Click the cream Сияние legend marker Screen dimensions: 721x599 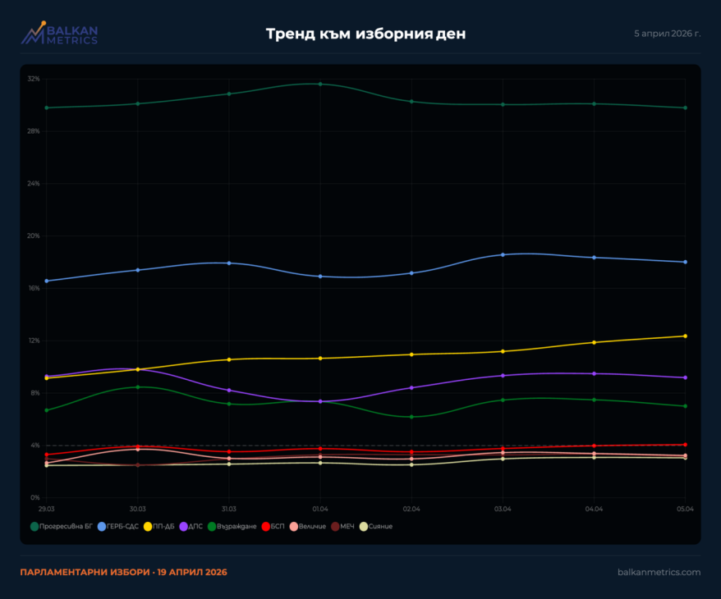(364, 526)
